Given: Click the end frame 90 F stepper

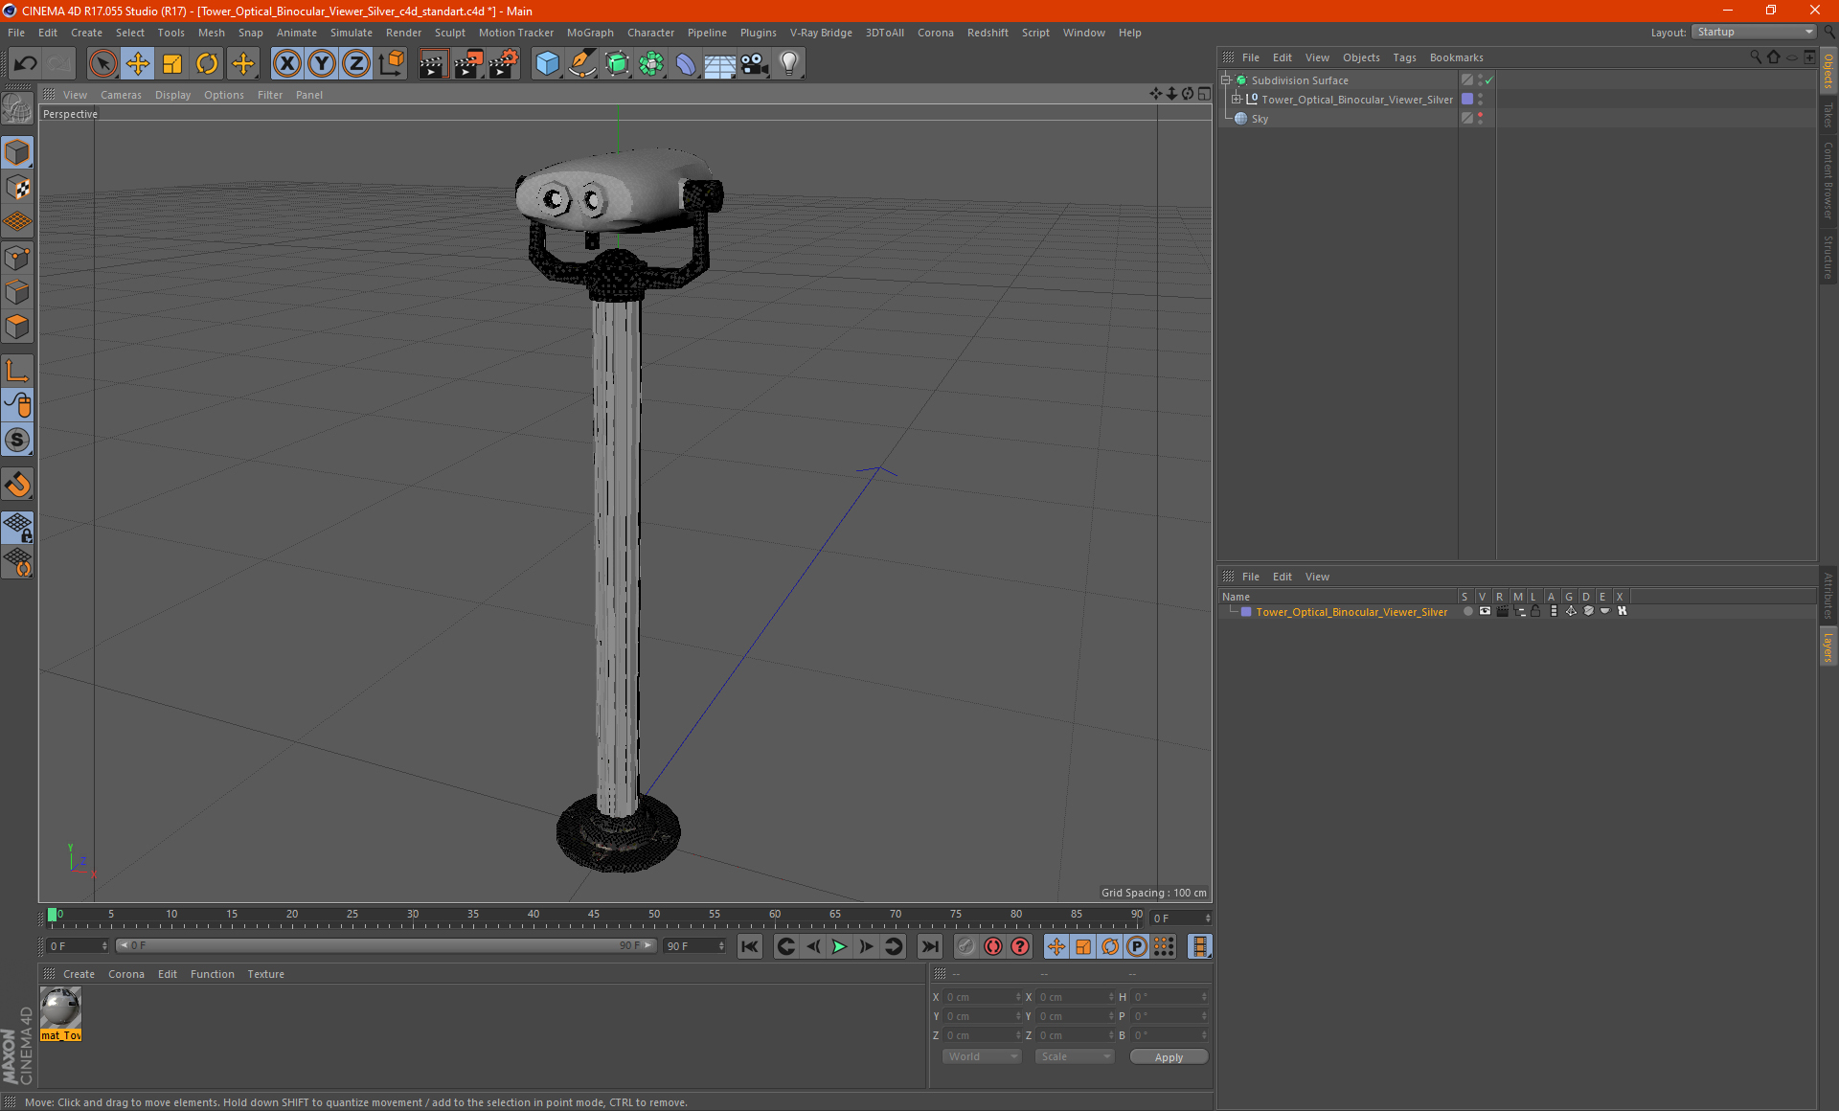Looking at the screenshot, I should click(721, 946).
